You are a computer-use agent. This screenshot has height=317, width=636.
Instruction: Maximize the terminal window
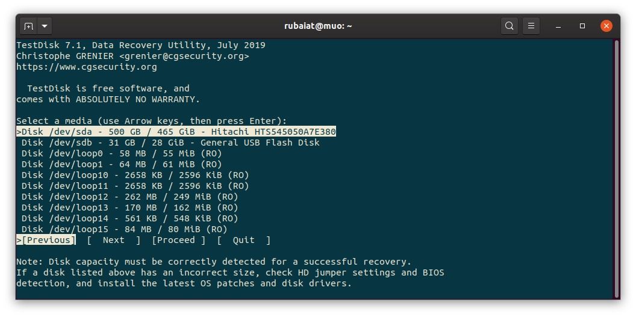click(x=582, y=26)
